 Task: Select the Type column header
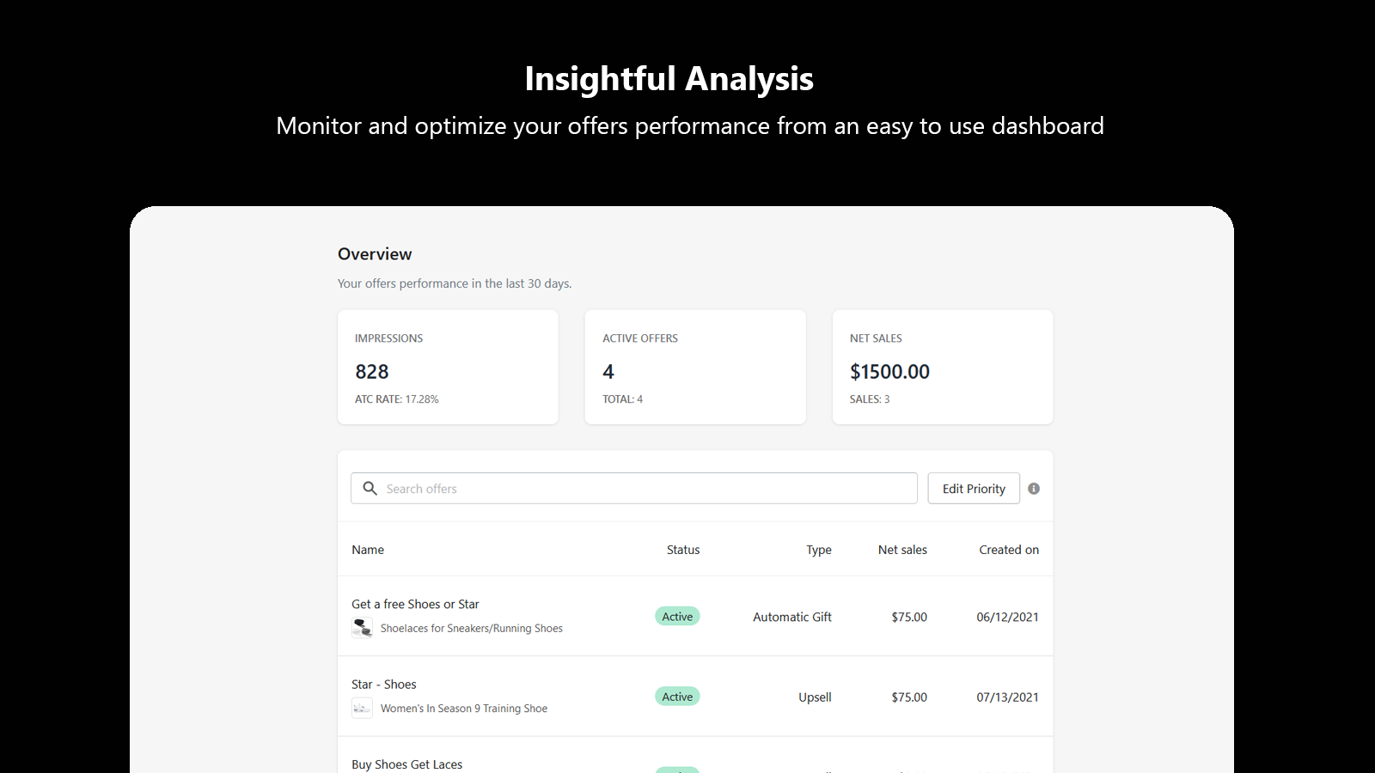click(818, 550)
